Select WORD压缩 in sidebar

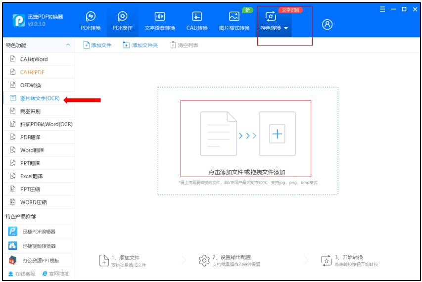(39, 202)
